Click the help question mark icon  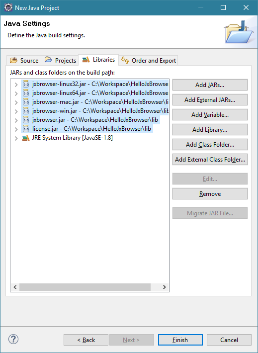[x=13, y=339]
